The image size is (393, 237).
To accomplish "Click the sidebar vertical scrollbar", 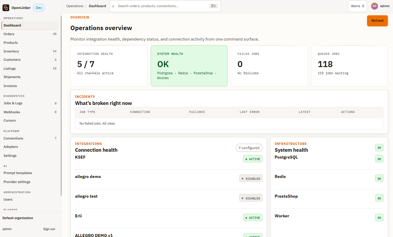I will [x=61, y=106].
